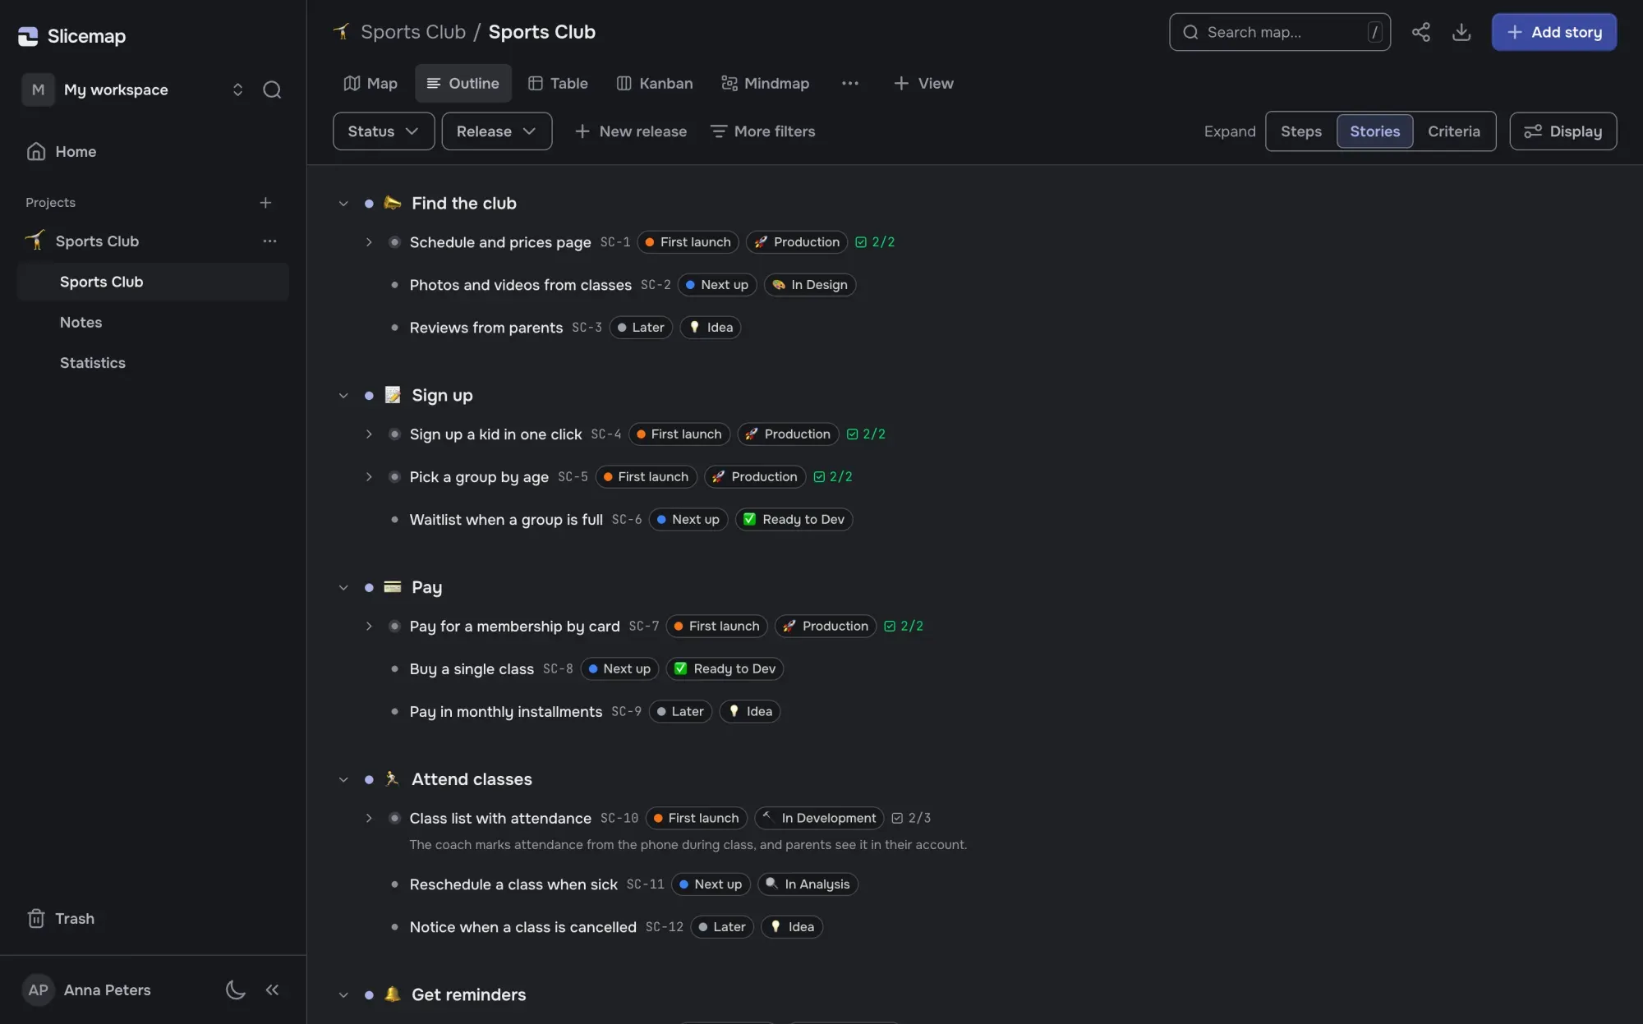Click the download export icon
This screenshot has width=1643, height=1024.
point(1461,32)
